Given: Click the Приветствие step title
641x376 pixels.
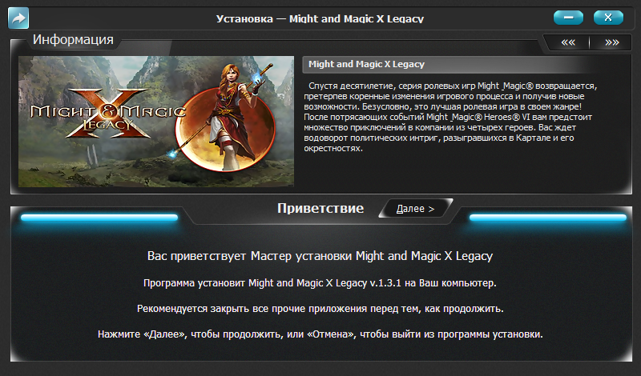Looking at the screenshot, I should click(320, 209).
